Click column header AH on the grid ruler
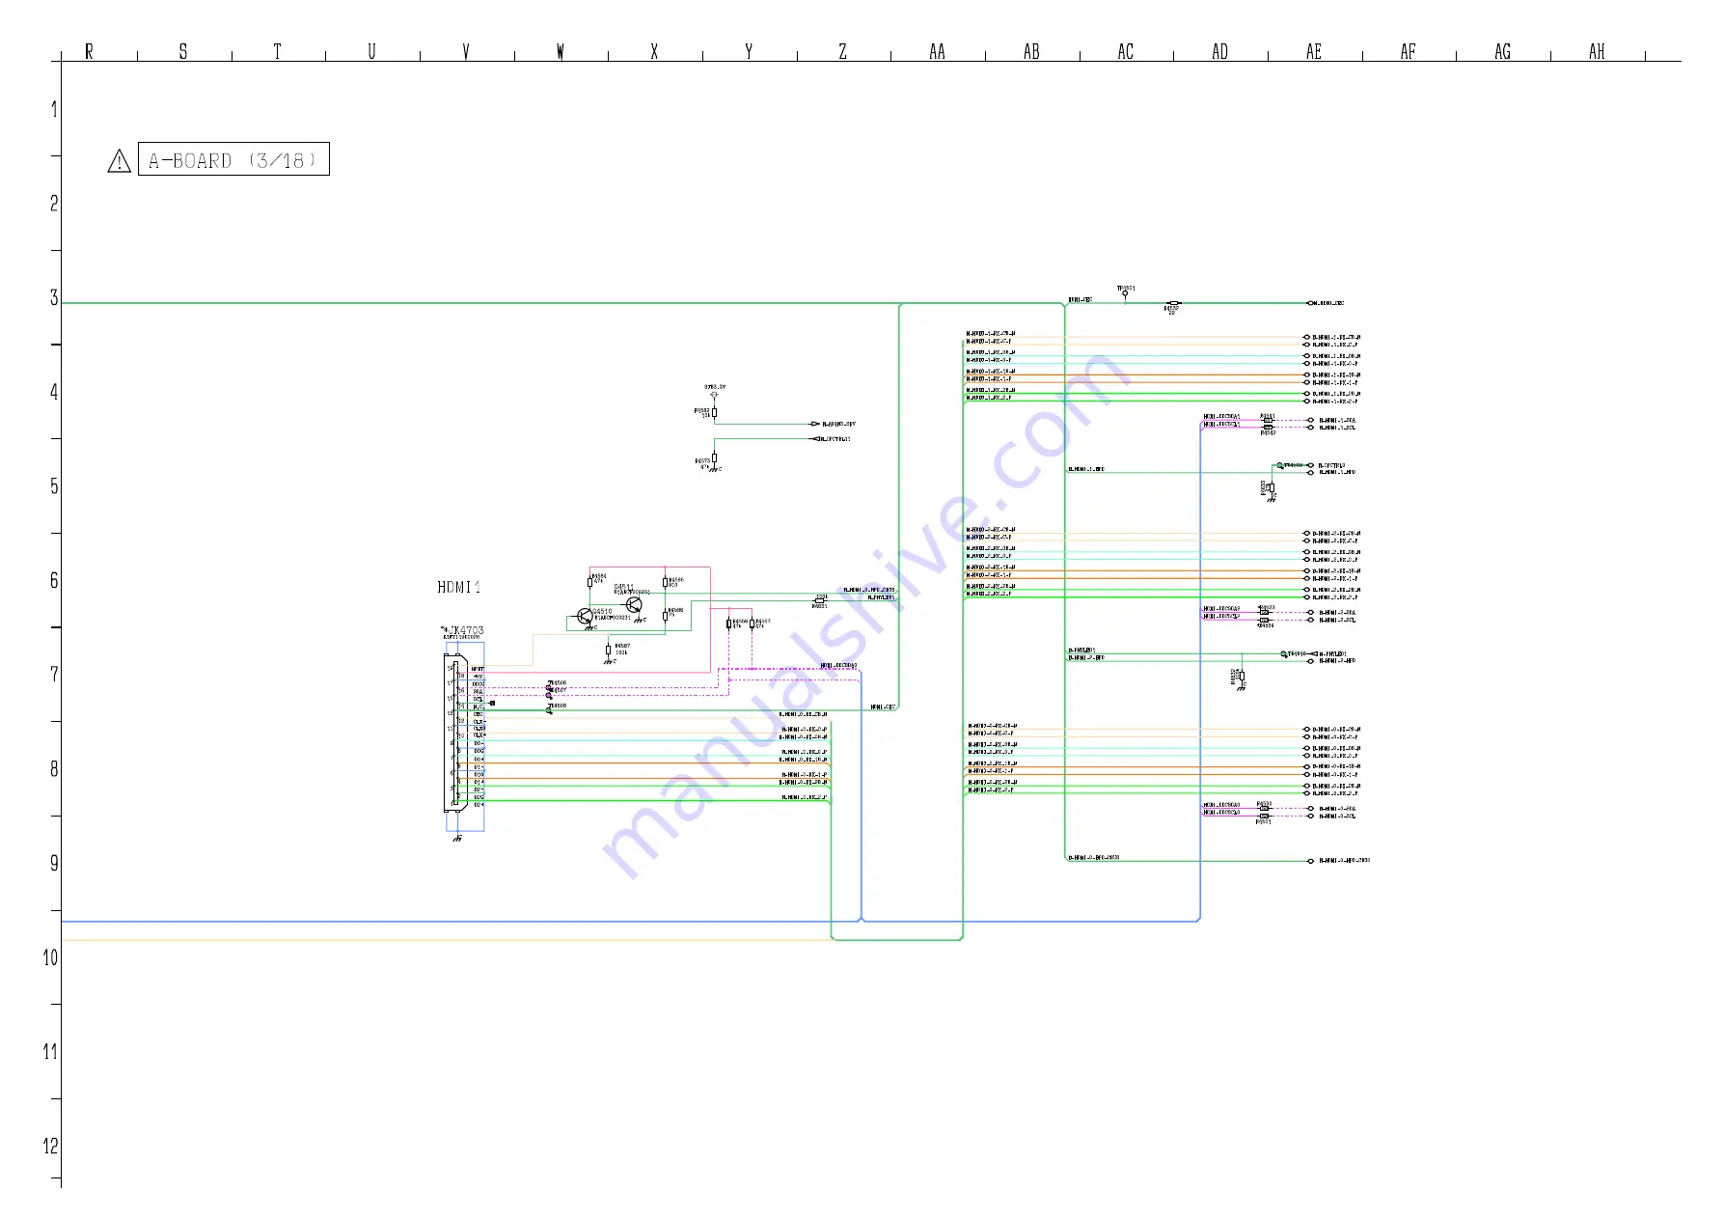1724x1219 pixels. (x=1597, y=51)
